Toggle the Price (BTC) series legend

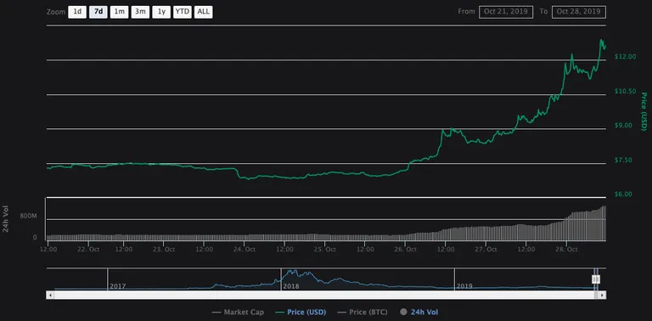click(363, 313)
